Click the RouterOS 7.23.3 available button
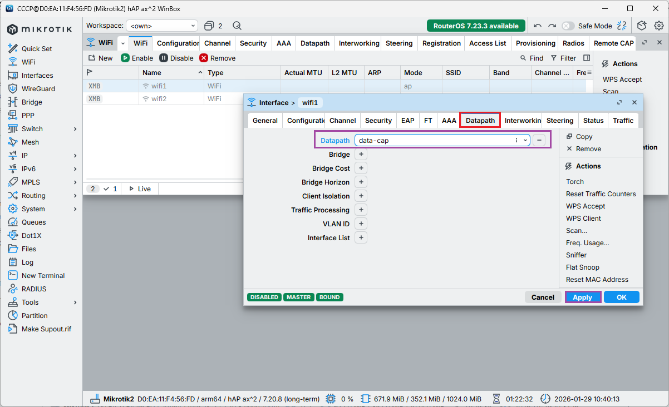 coord(476,26)
